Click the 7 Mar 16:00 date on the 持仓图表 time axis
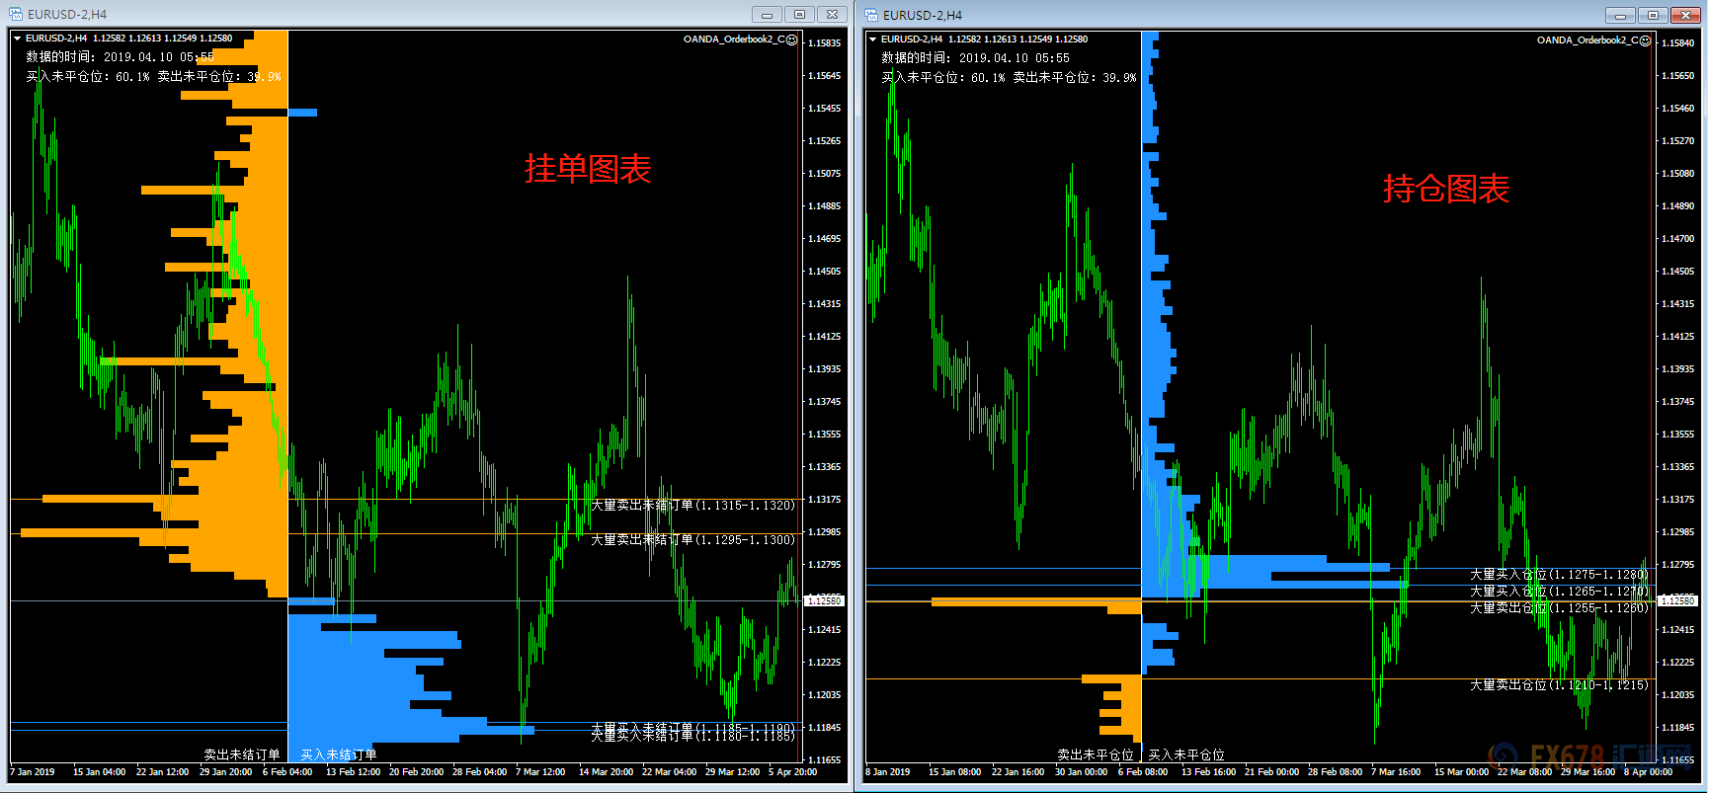 pyautogui.click(x=1395, y=772)
